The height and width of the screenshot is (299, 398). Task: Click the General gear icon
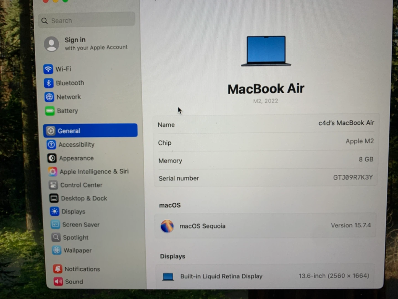pos(51,131)
